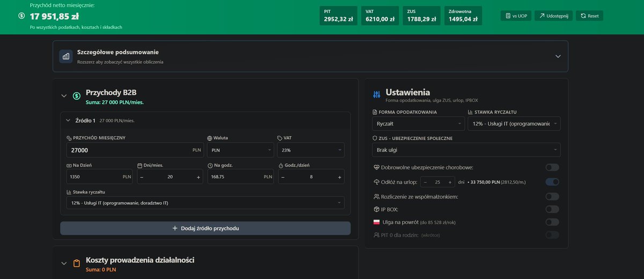644x279 pixels.
Task: Click the Reset button
Action: coord(589,16)
